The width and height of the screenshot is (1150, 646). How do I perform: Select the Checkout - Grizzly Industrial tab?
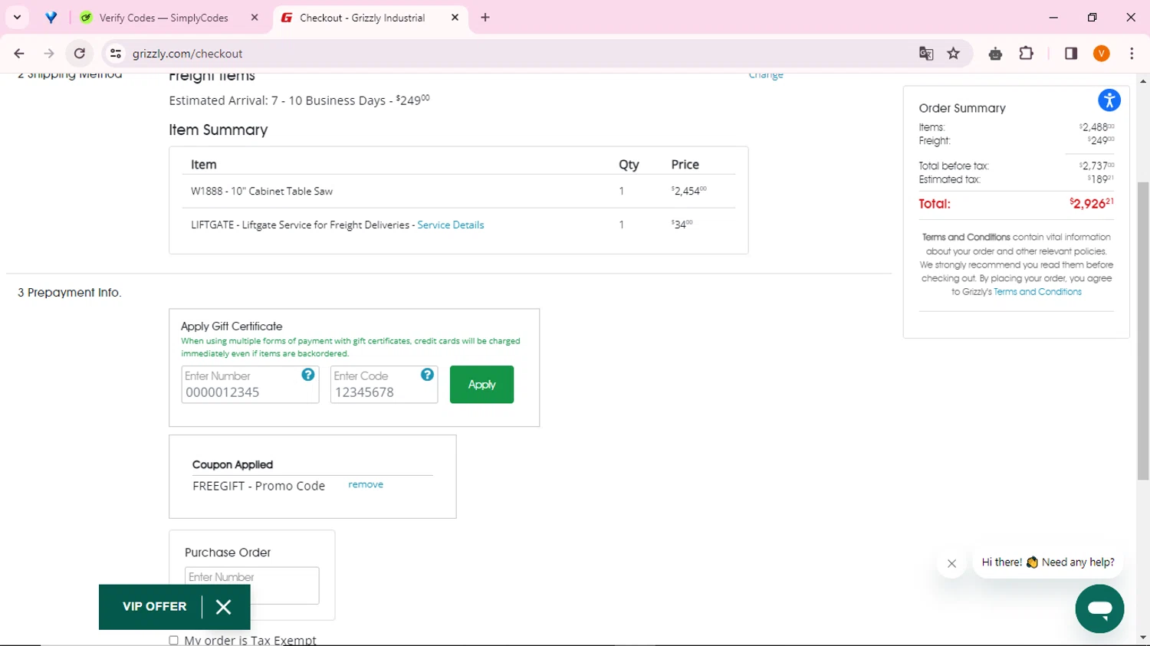click(362, 18)
